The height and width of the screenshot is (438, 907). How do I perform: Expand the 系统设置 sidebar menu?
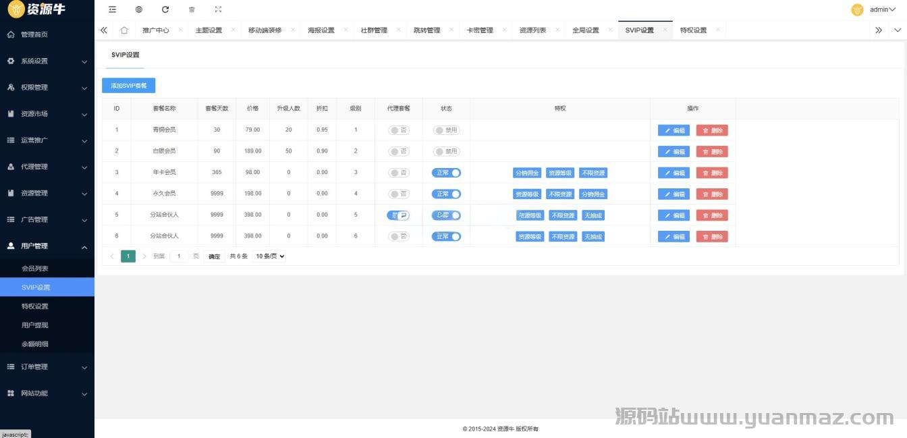(47, 61)
